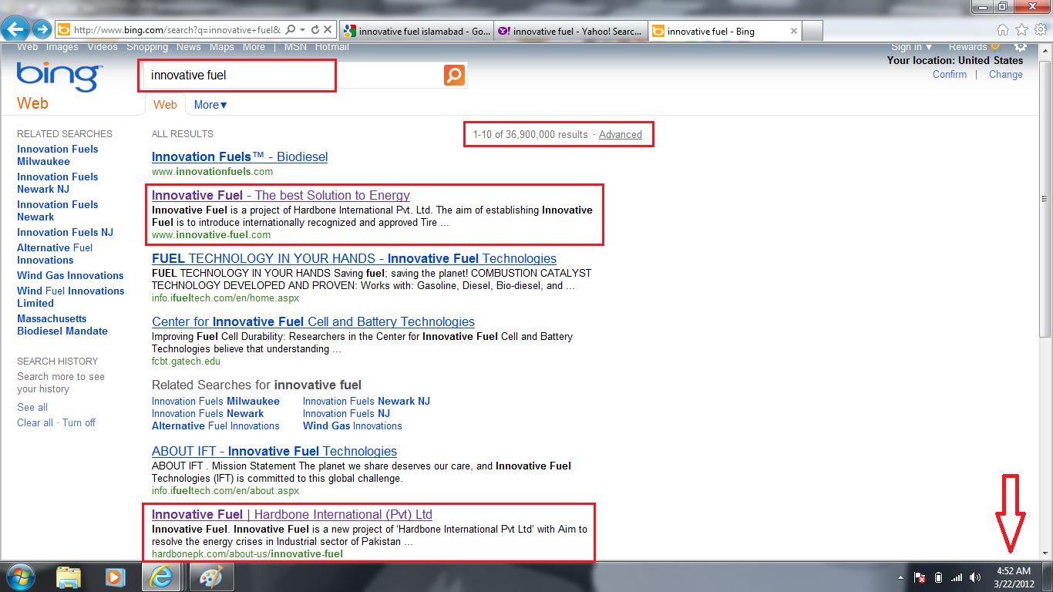Open the Internet Explorer home icon
Screen dimensions: 1053x592
pos(1003,30)
